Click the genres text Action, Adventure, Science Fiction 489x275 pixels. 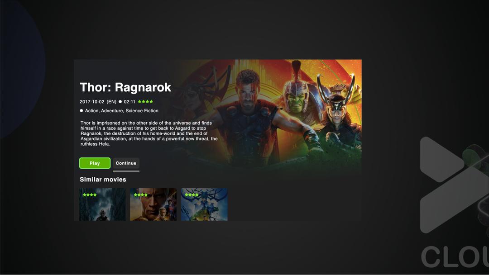coord(122,110)
